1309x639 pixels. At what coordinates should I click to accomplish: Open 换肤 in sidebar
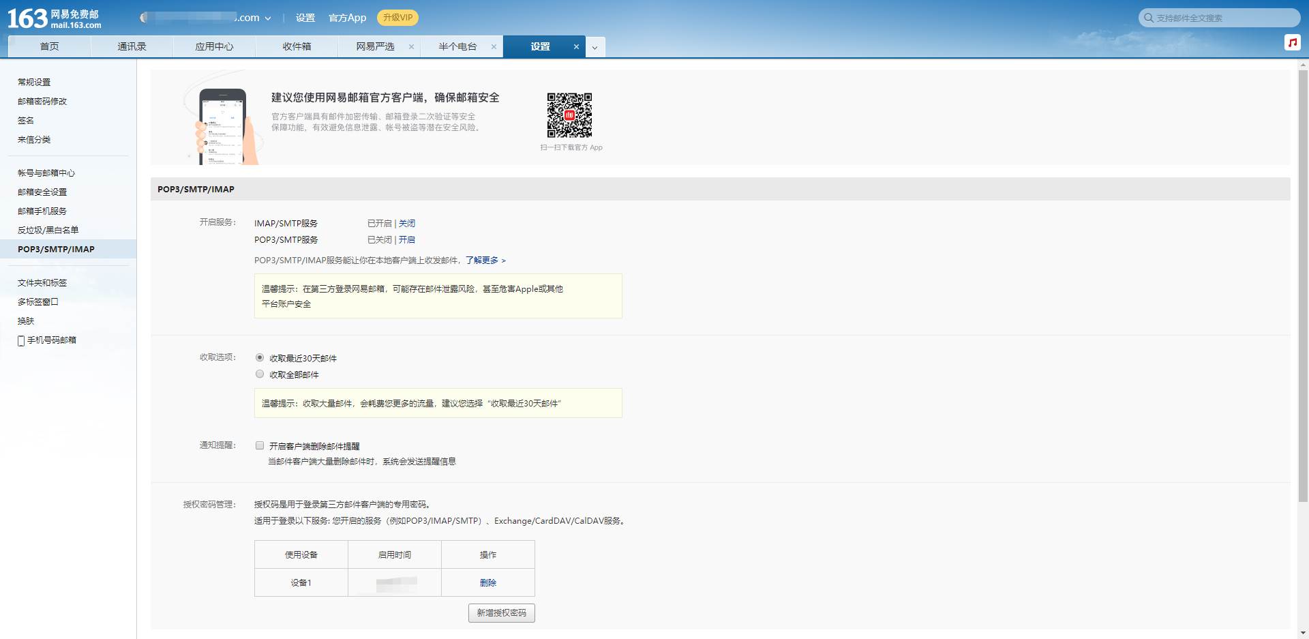point(26,321)
